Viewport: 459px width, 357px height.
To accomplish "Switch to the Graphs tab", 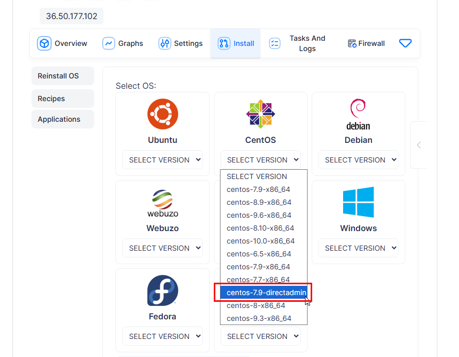I will [x=123, y=43].
